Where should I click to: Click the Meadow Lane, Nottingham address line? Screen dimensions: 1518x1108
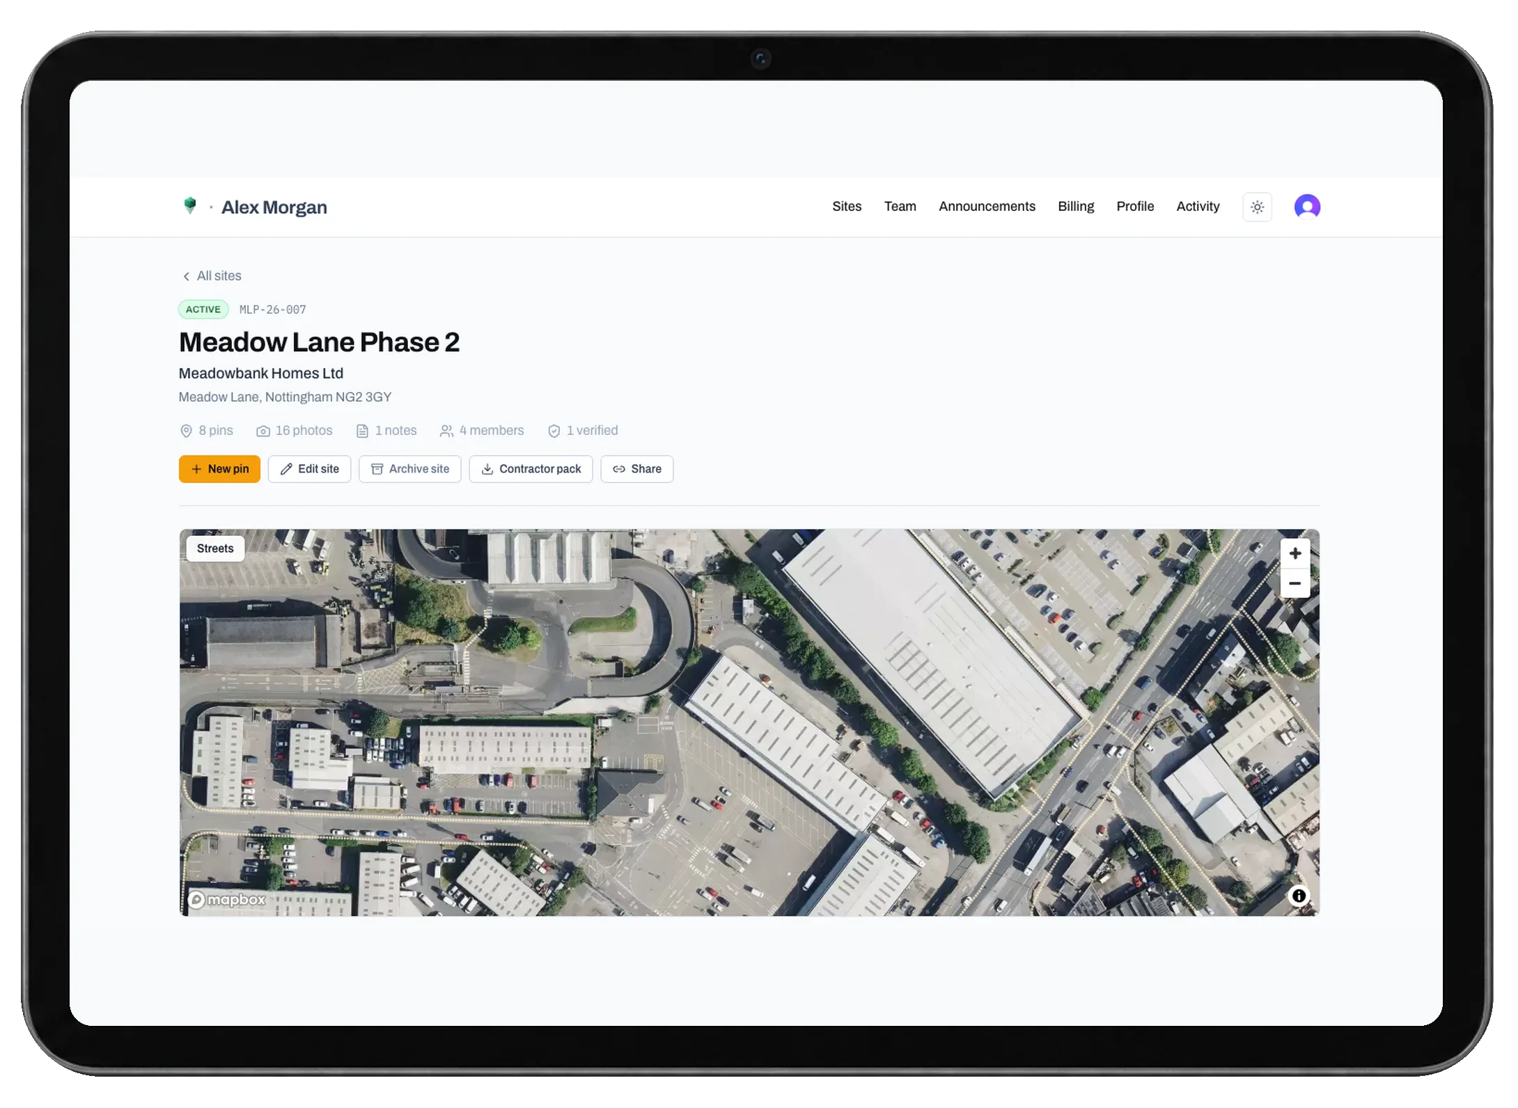[x=285, y=397]
